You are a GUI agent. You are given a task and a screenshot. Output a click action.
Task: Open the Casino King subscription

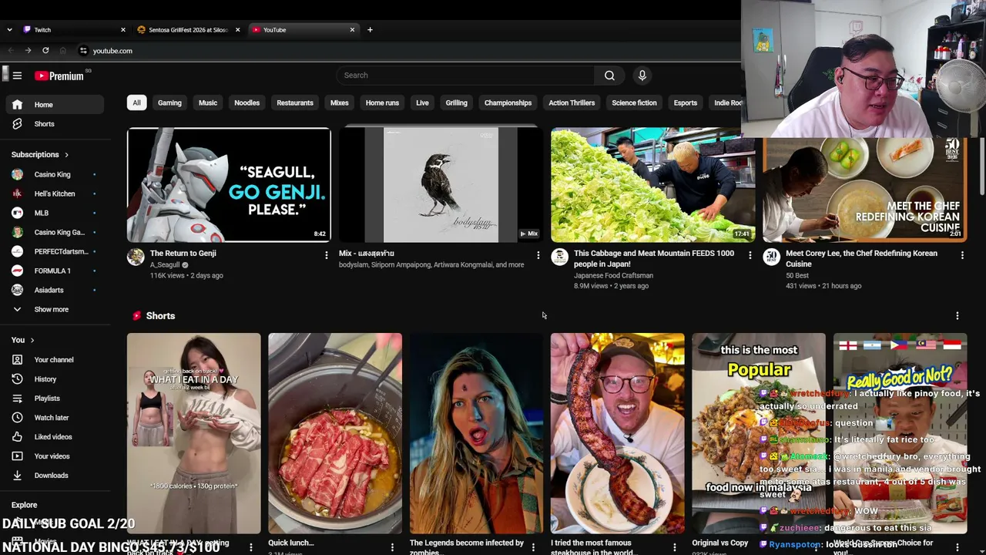tap(54, 175)
